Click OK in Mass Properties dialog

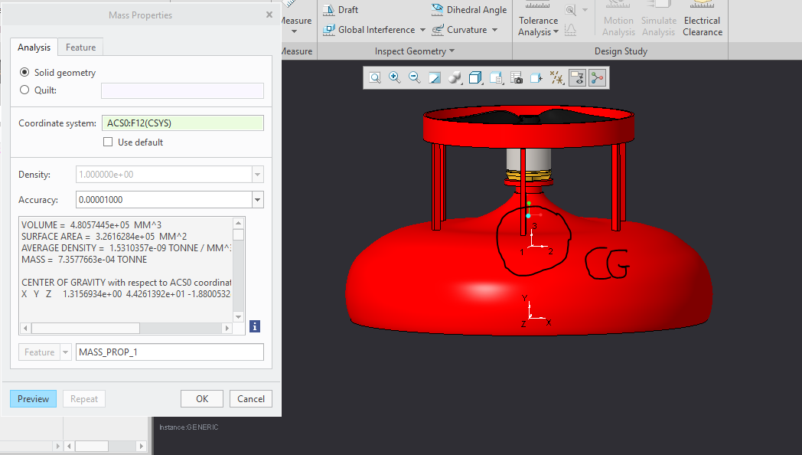click(202, 399)
